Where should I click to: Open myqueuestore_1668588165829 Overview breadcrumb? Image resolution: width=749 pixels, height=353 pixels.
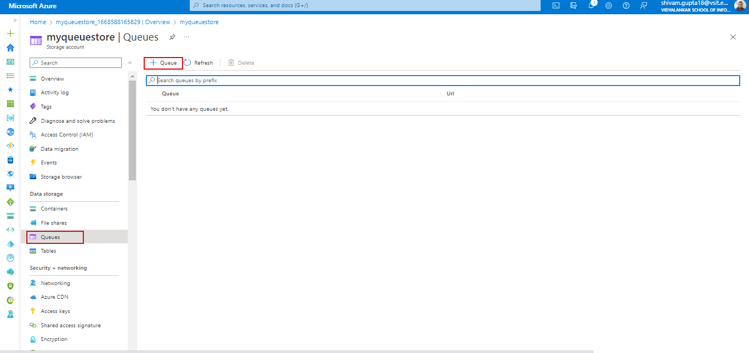113,22
